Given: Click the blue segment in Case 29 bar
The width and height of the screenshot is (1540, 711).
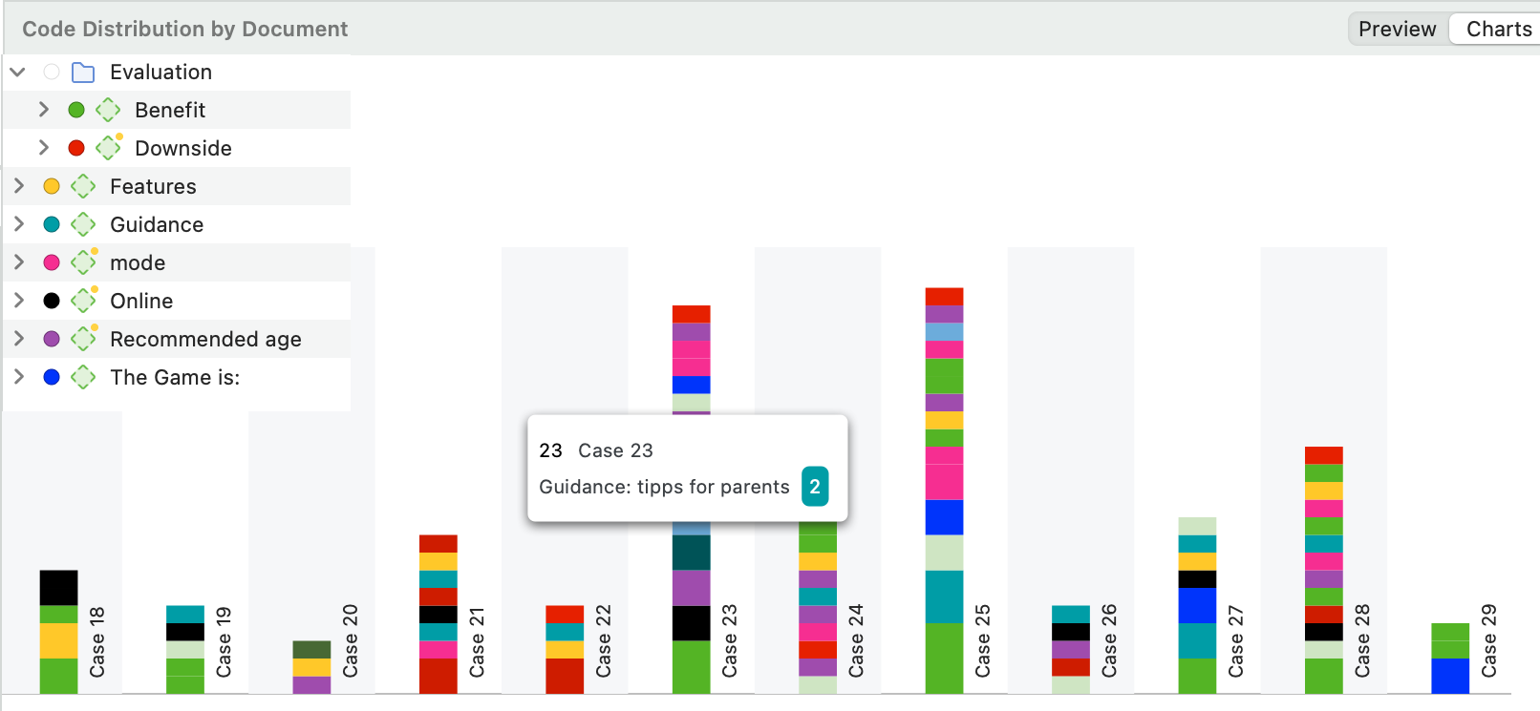Looking at the screenshot, I should [1449, 676].
